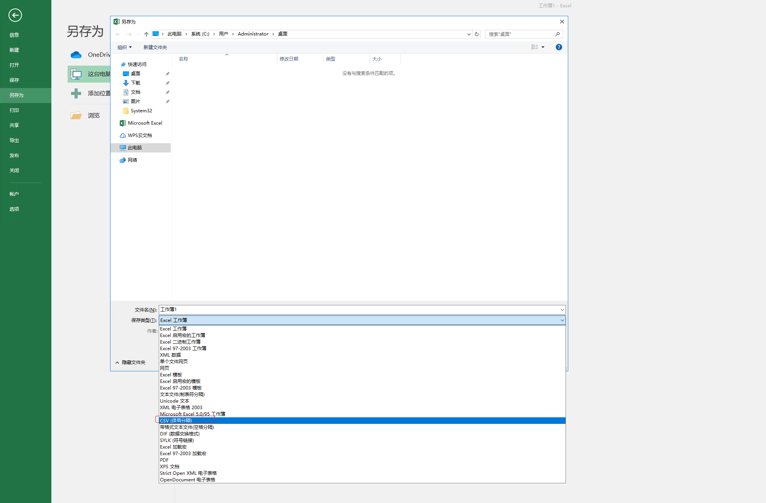The image size is (766, 503).
Task: Choose OpenDocument spreadsheet file type
Action: point(362,480)
